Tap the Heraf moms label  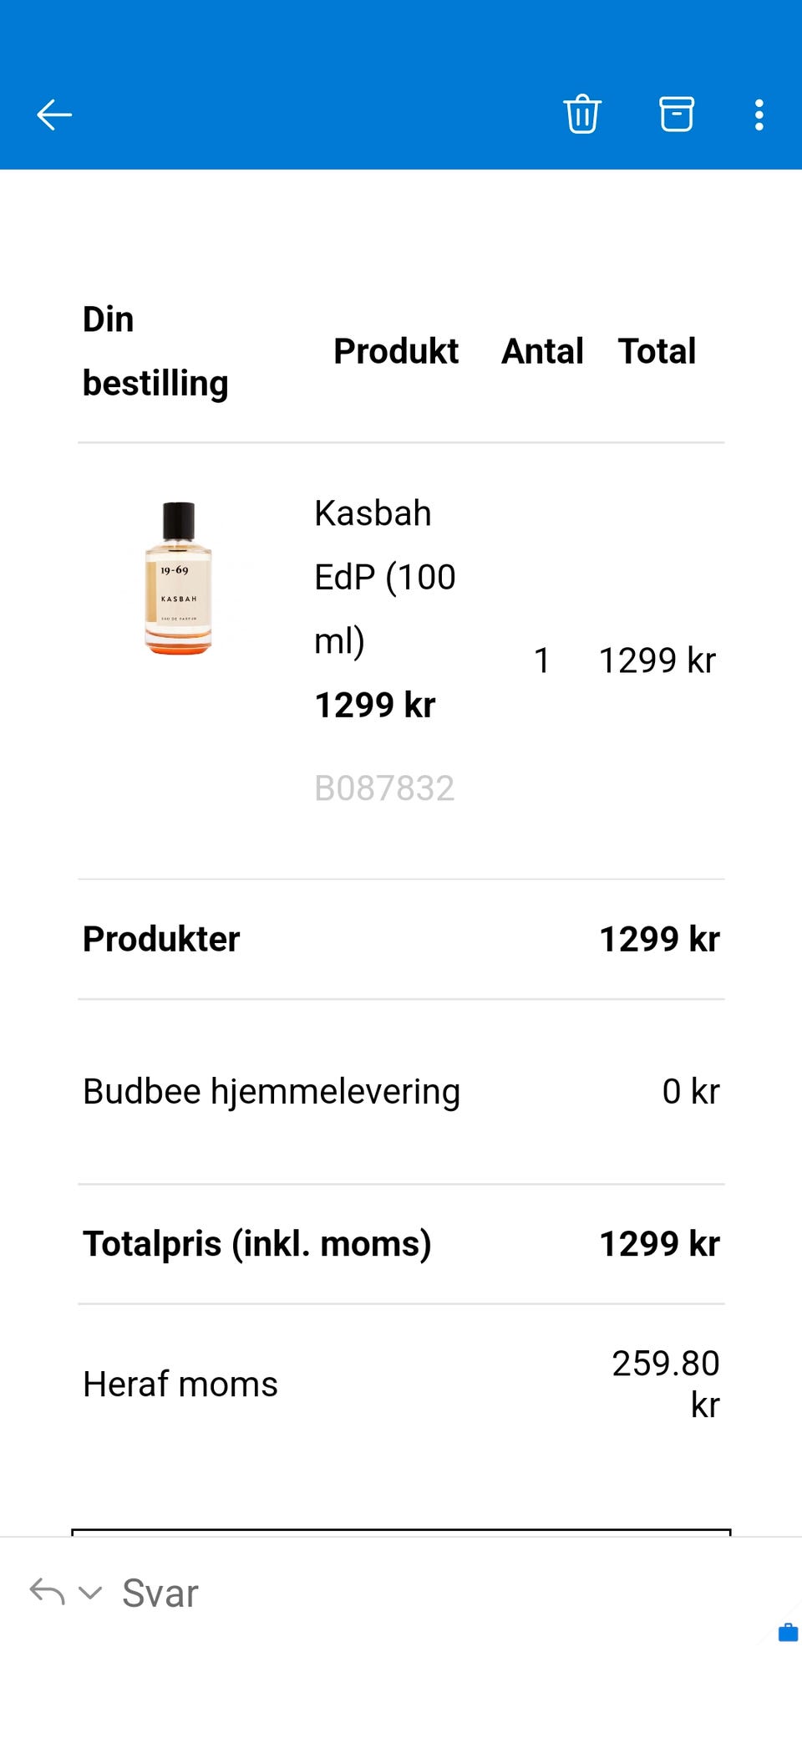(x=180, y=1384)
